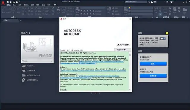Toggle the ribbon minimize button after tabs

[55, 5]
